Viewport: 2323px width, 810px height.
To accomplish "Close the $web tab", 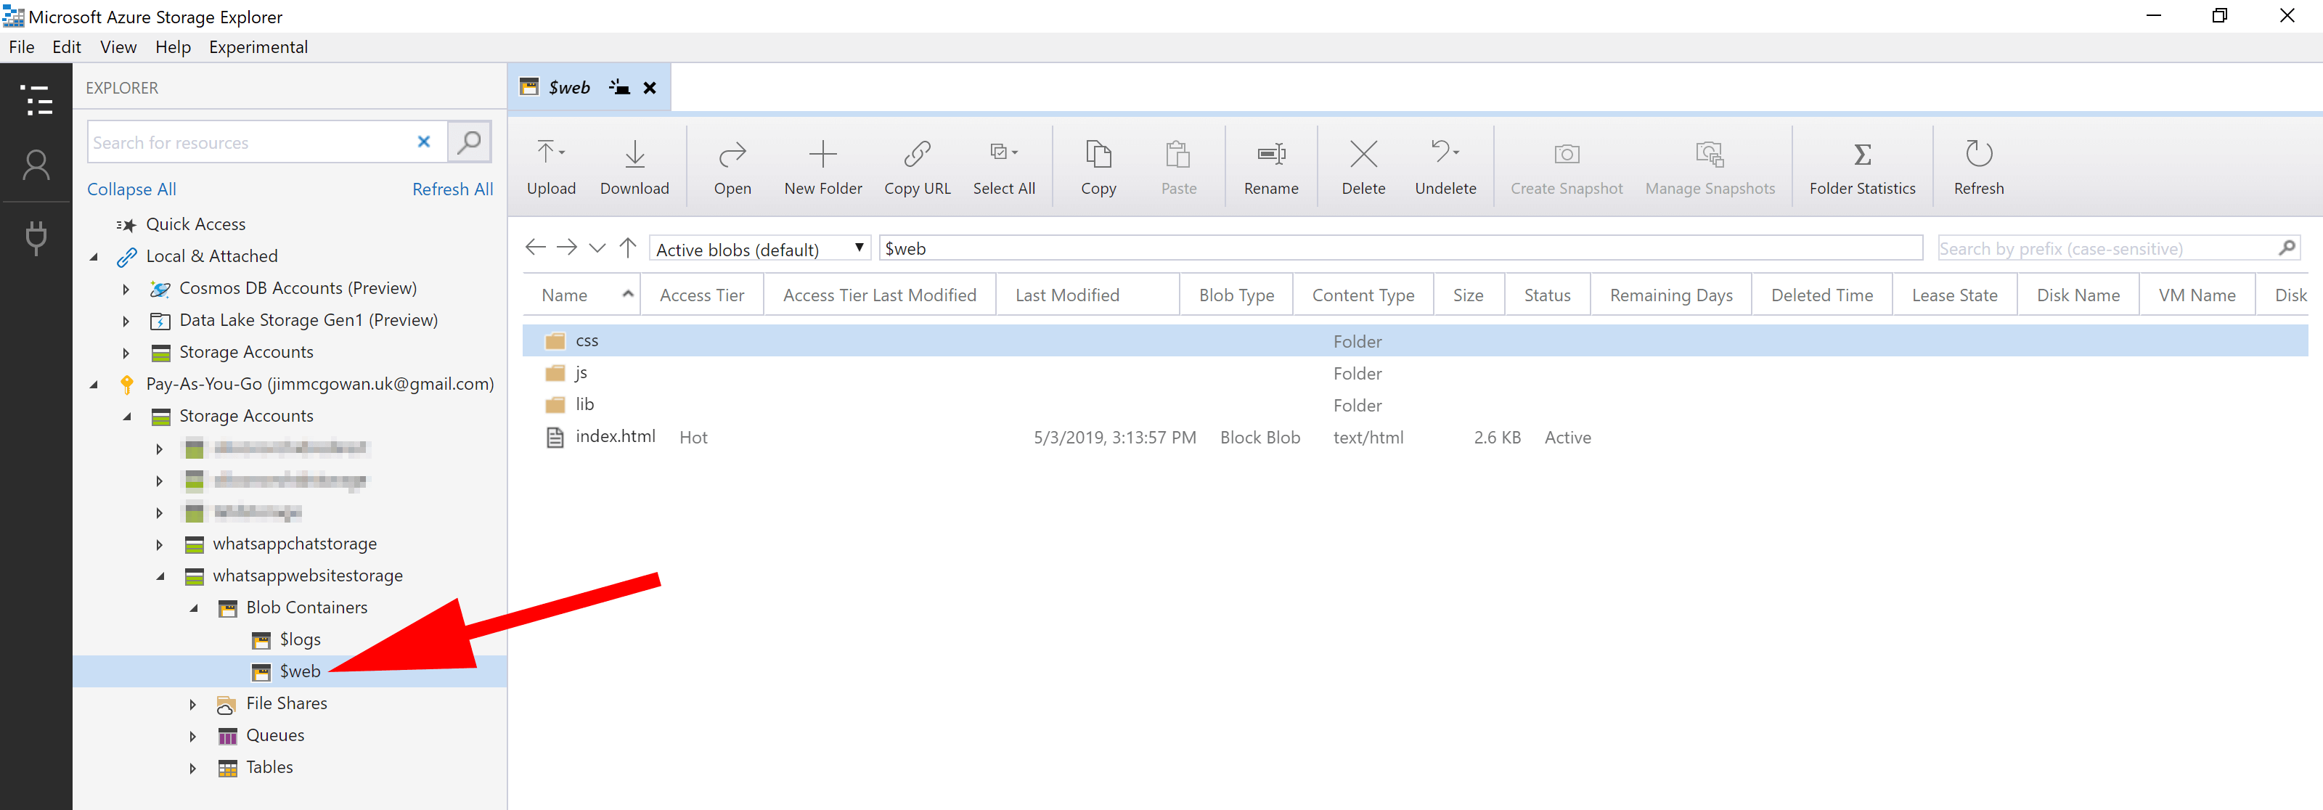I will 649,88.
